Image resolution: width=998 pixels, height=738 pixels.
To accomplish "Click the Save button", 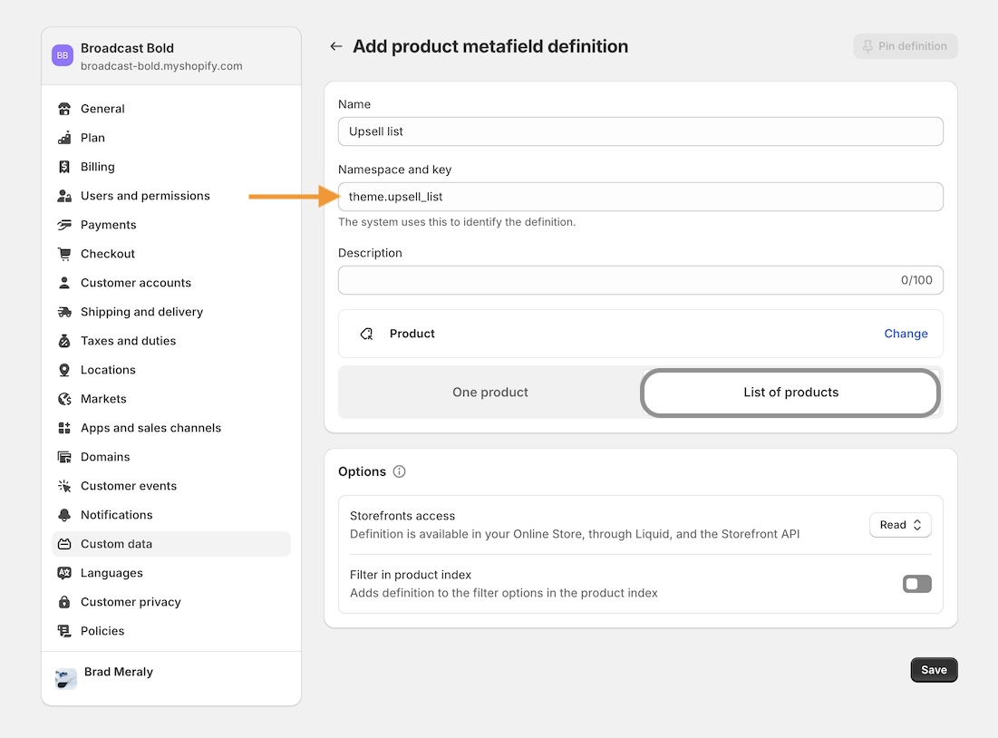I will coord(934,670).
